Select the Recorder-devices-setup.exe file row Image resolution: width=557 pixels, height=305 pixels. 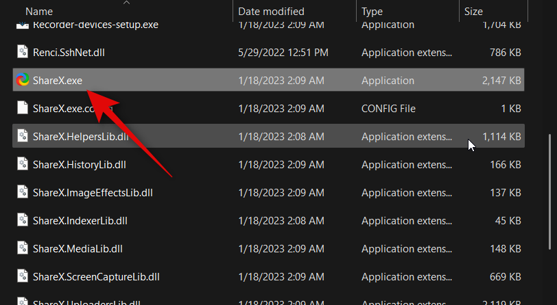coord(95,25)
